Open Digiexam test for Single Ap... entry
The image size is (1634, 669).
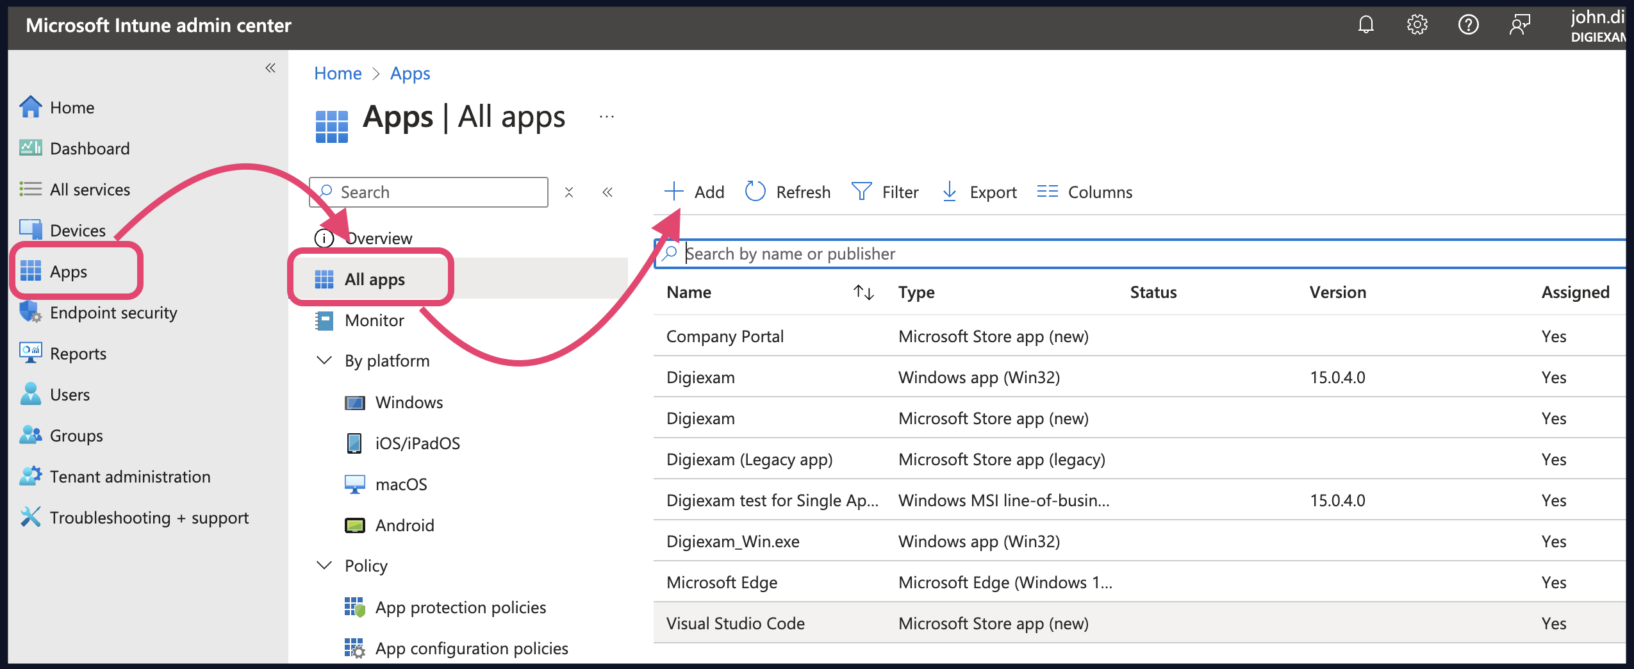point(773,500)
